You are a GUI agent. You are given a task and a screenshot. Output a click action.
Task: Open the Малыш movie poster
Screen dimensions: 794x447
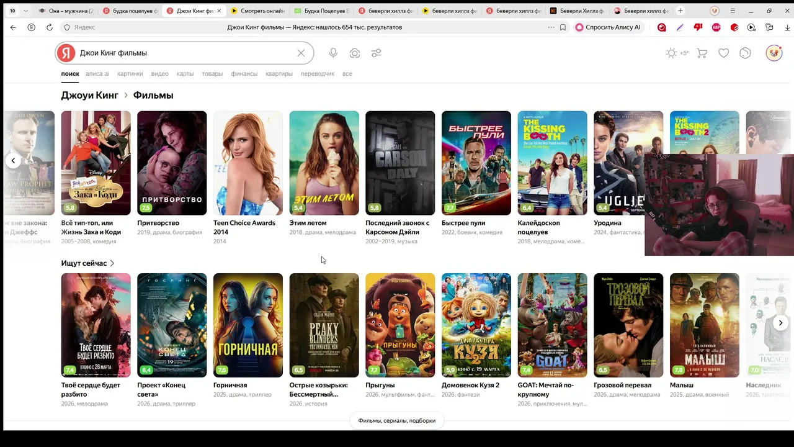click(x=705, y=325)
